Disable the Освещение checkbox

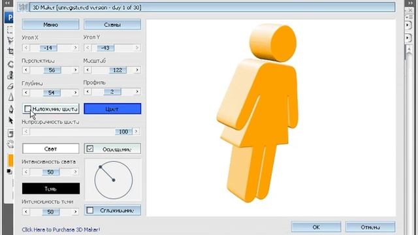click(90, 149)
